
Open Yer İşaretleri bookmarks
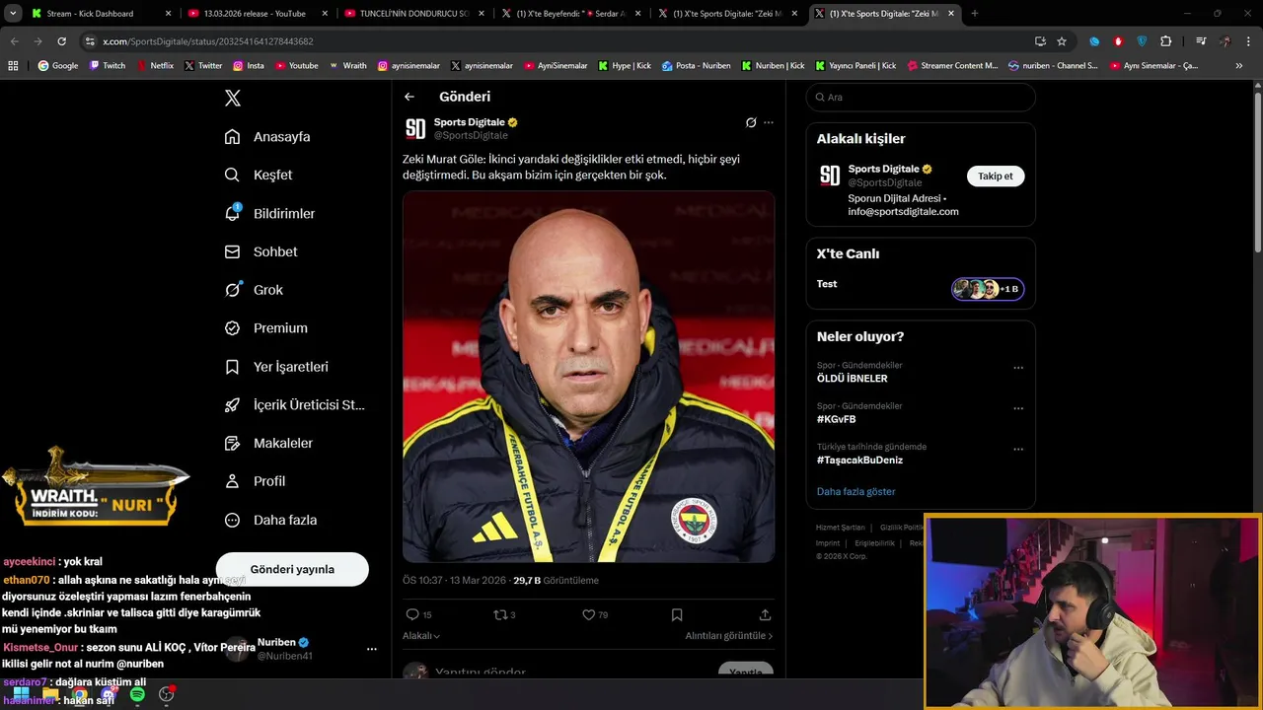pyautogui.click(x=276, y=366)
